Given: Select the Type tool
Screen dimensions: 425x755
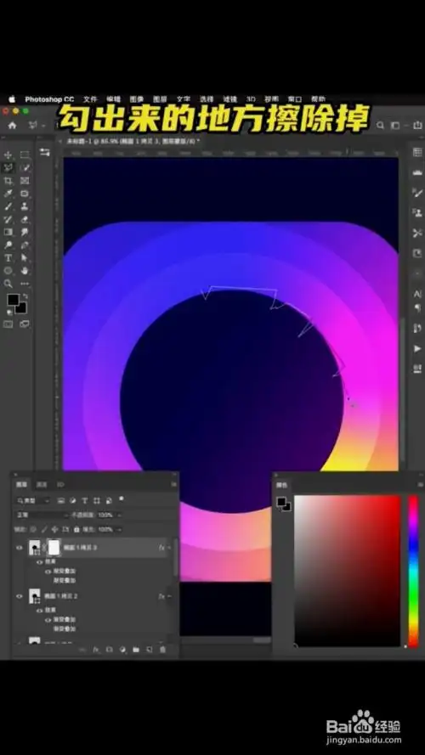Looking at the screenshot, I should click(8, 258).
